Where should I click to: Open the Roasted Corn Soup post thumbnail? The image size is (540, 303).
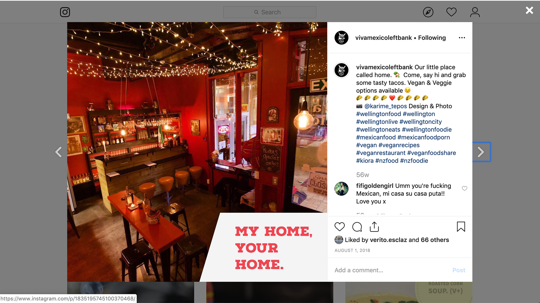(409, 292)
